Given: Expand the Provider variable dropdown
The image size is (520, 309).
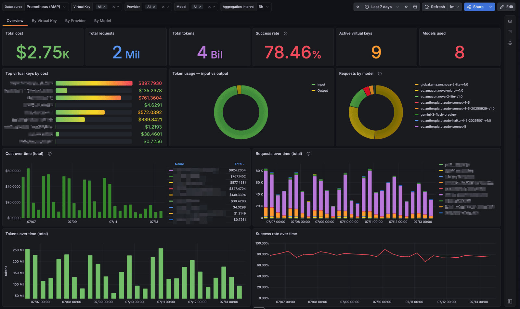Looking at the screenshot, I should (x=168, y=7).
